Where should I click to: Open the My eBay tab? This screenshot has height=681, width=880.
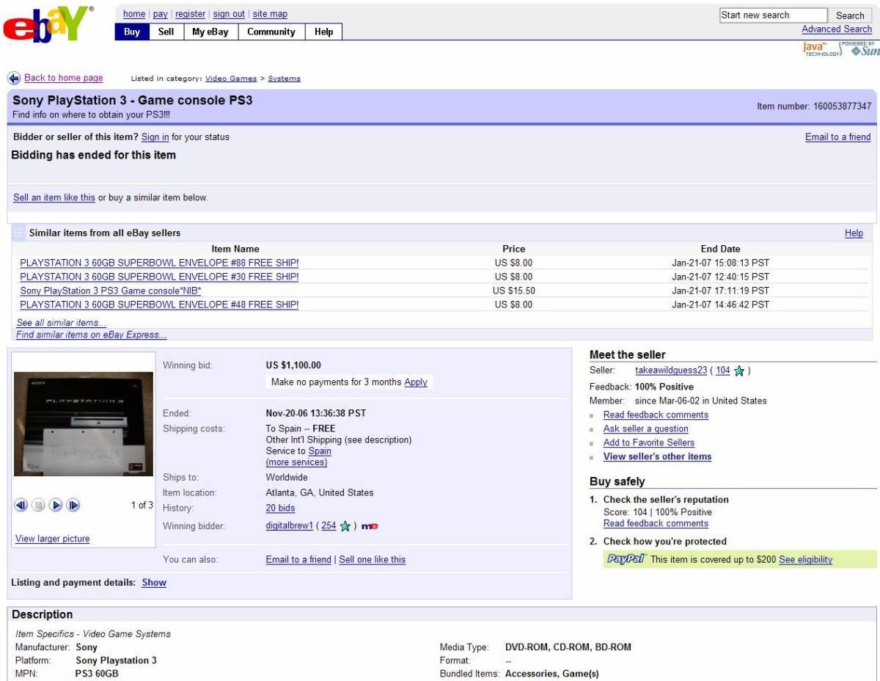(x=210, y=32)
